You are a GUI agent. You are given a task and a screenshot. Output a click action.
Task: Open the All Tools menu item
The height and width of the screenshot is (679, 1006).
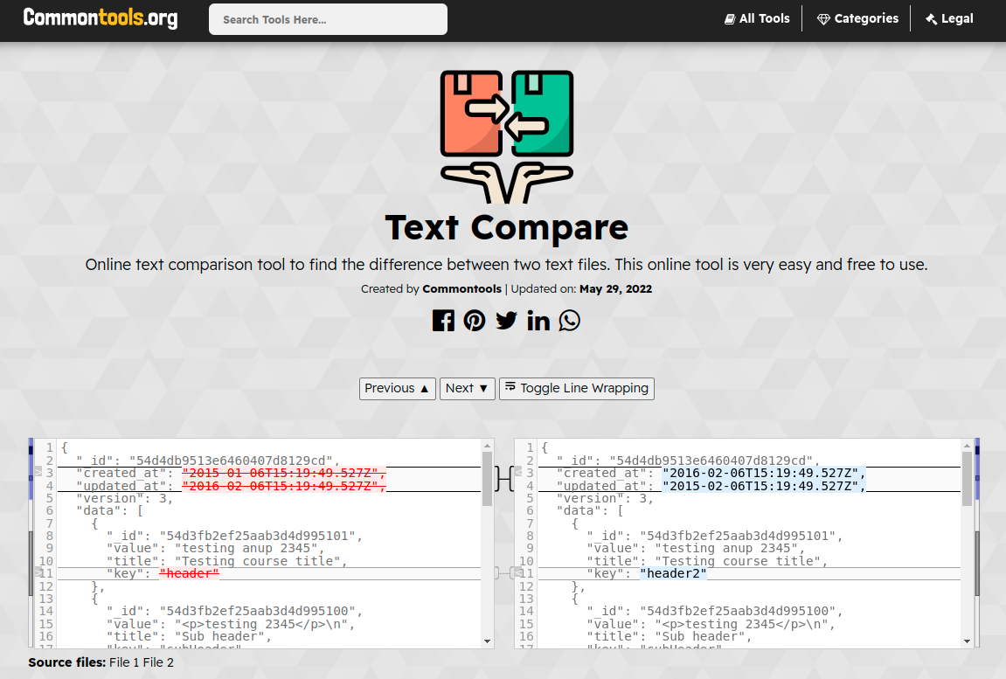click(757, 18)
